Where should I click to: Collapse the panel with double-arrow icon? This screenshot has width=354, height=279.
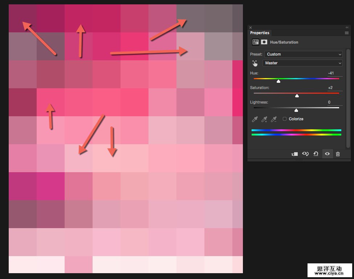click(x=347, y=27)
